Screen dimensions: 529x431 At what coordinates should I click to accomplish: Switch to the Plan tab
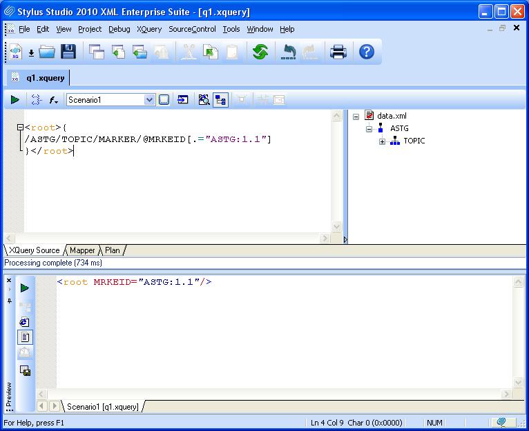point(112,250)
